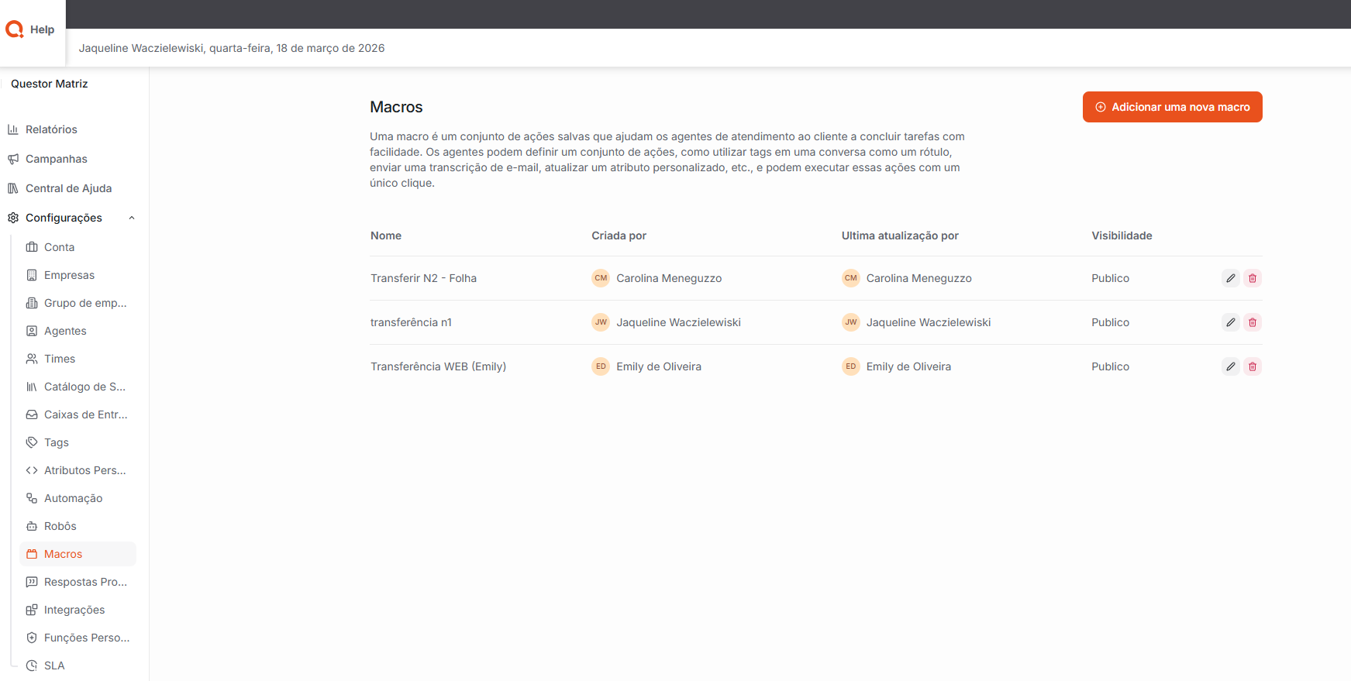This screenshot has height=681, width=1351.
Task: Open the Automação settings
Action: [73, 498]
